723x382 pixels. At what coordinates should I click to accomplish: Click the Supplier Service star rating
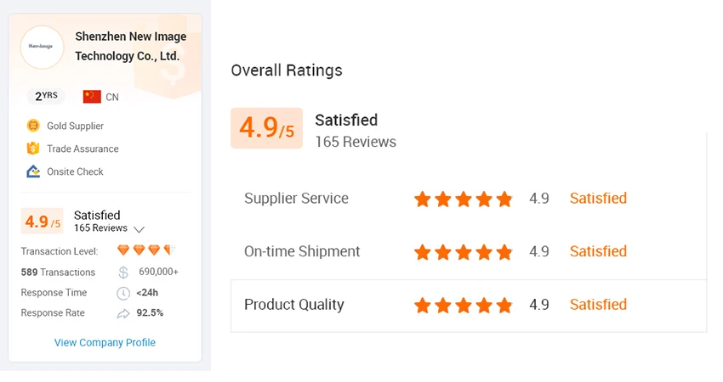463,199
